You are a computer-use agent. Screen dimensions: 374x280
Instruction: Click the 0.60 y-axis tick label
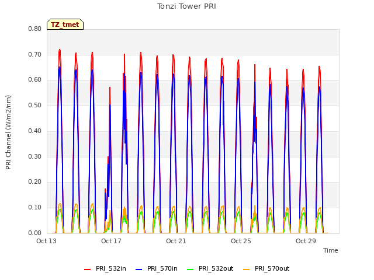tap(35, 80)
